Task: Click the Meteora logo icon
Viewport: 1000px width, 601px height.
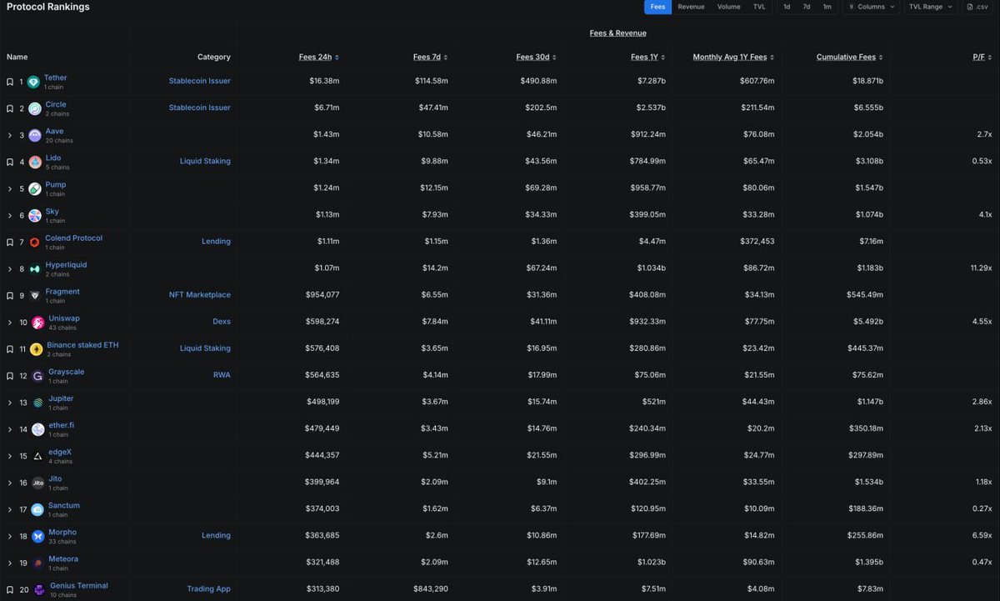Action: 38,563
